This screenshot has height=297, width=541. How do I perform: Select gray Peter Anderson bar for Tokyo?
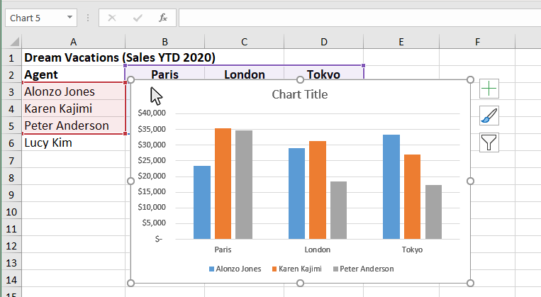click(433, 212)
